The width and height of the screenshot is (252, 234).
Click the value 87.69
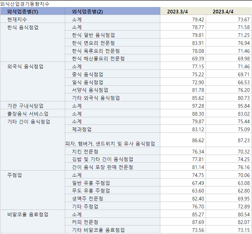tap(198, 222)
